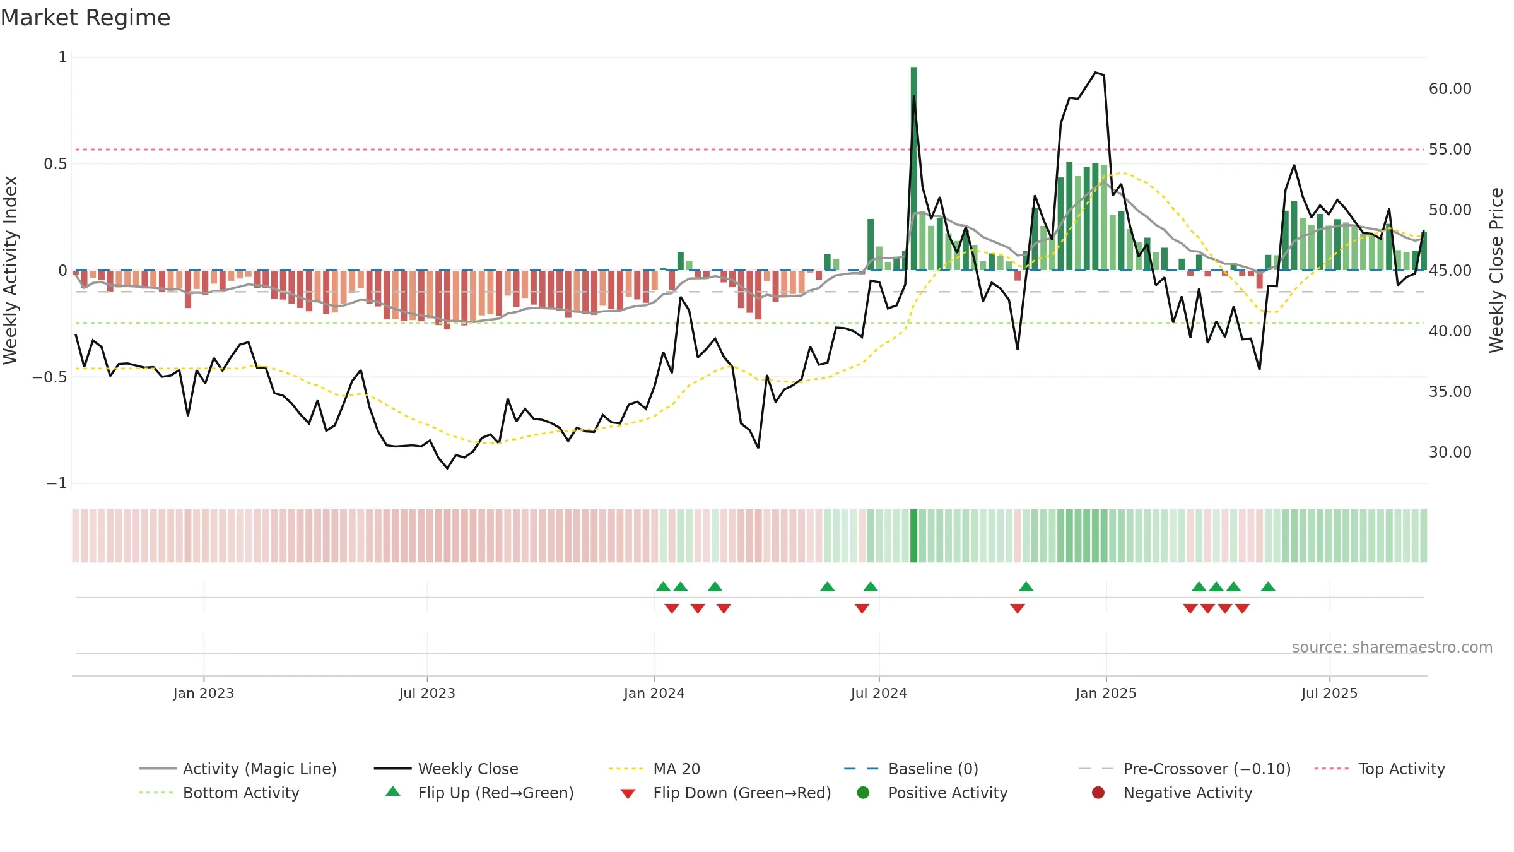Click the first red flip-down triangle, January 2024
The height and width of the screenshot is (852, 1514).
pyautogui.click(x=672, y=608)
